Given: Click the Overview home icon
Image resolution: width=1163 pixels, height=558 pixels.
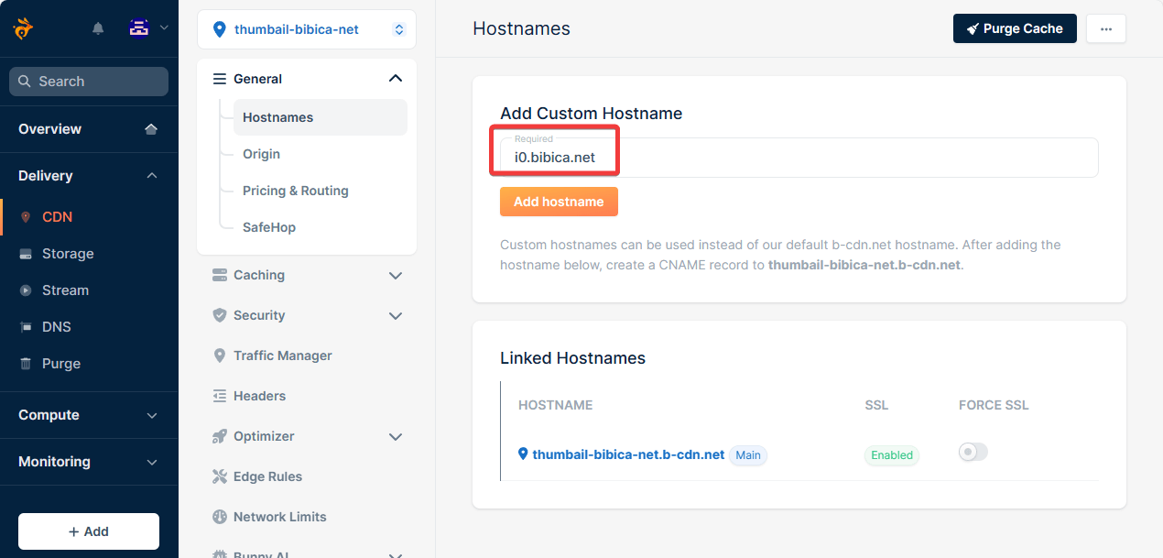Looking at the screenshot, I should pos(151,129).
